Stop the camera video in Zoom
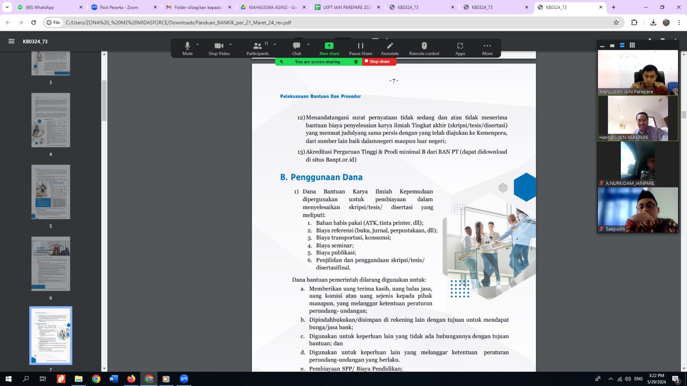The height and width of the screenshot is (386, 687). coord(219,48)
